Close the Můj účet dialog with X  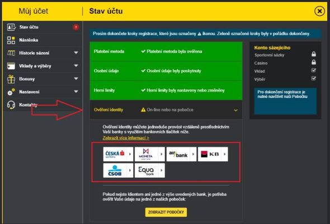point(319,11)
